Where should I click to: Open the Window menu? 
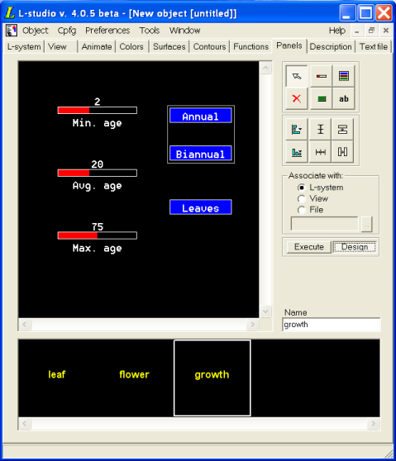coord(184,31)
